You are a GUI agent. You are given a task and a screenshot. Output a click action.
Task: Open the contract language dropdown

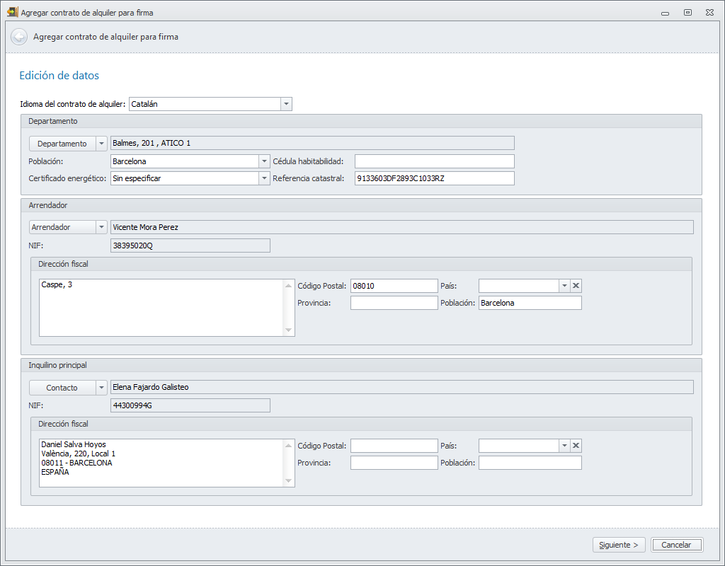[x=286, y=104]
